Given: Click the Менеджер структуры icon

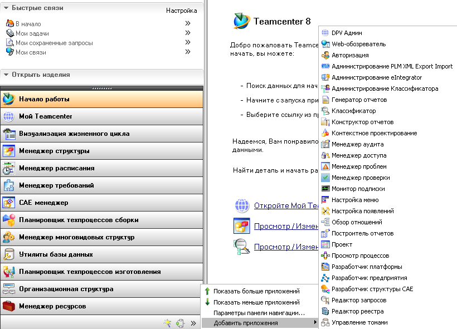Looking at the screenshot, I should pos(9,151).
